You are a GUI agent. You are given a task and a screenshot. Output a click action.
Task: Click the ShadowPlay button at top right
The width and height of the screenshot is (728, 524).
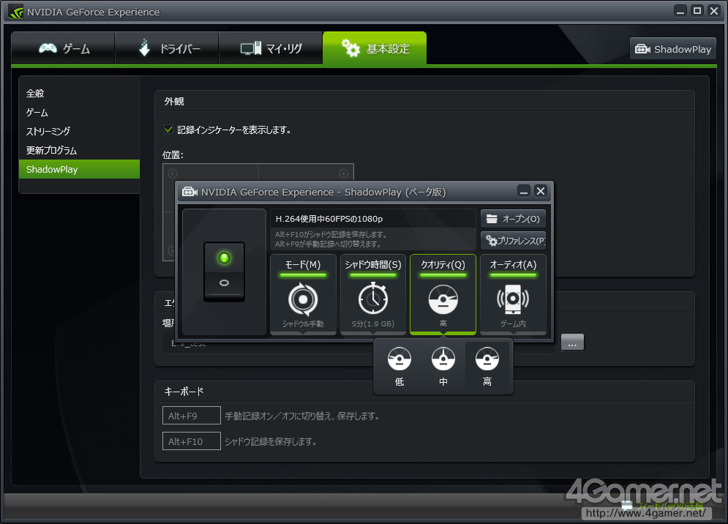point(672,49)
